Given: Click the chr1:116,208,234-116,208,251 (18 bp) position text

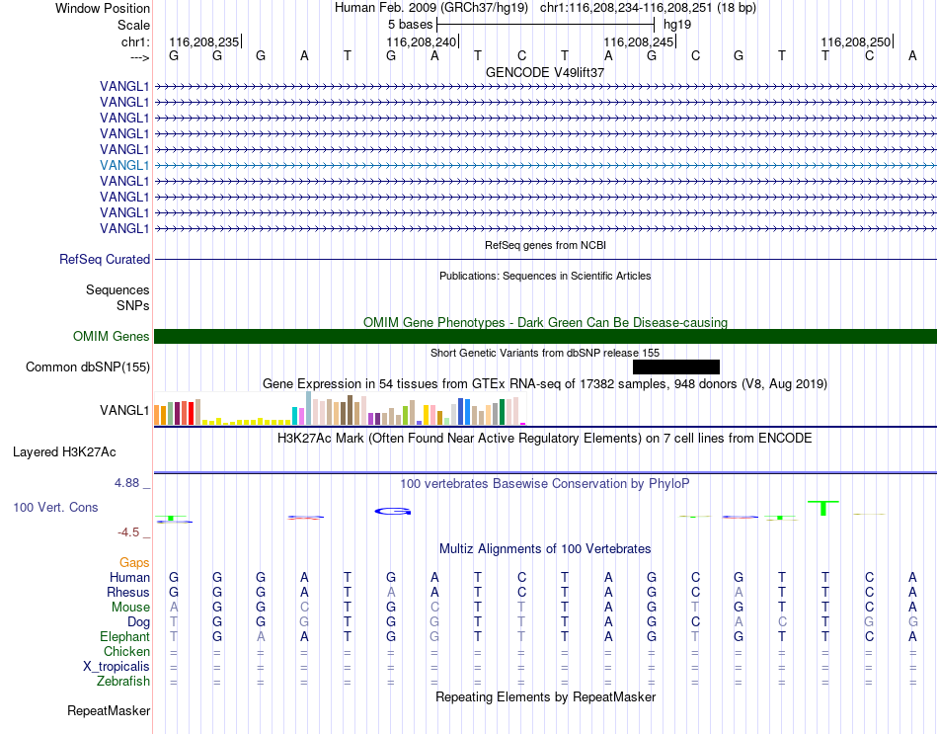Looking at the screenshot, I should pos(648,8).
